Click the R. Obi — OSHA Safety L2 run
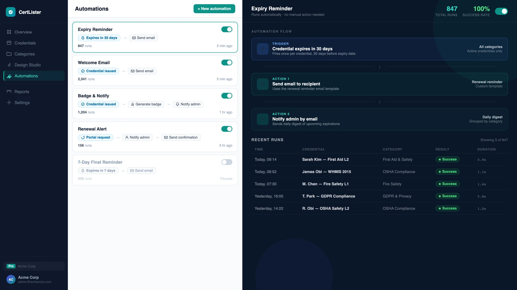Image resolution: width=517 pixels, height=290 pixels. (380, 208)
